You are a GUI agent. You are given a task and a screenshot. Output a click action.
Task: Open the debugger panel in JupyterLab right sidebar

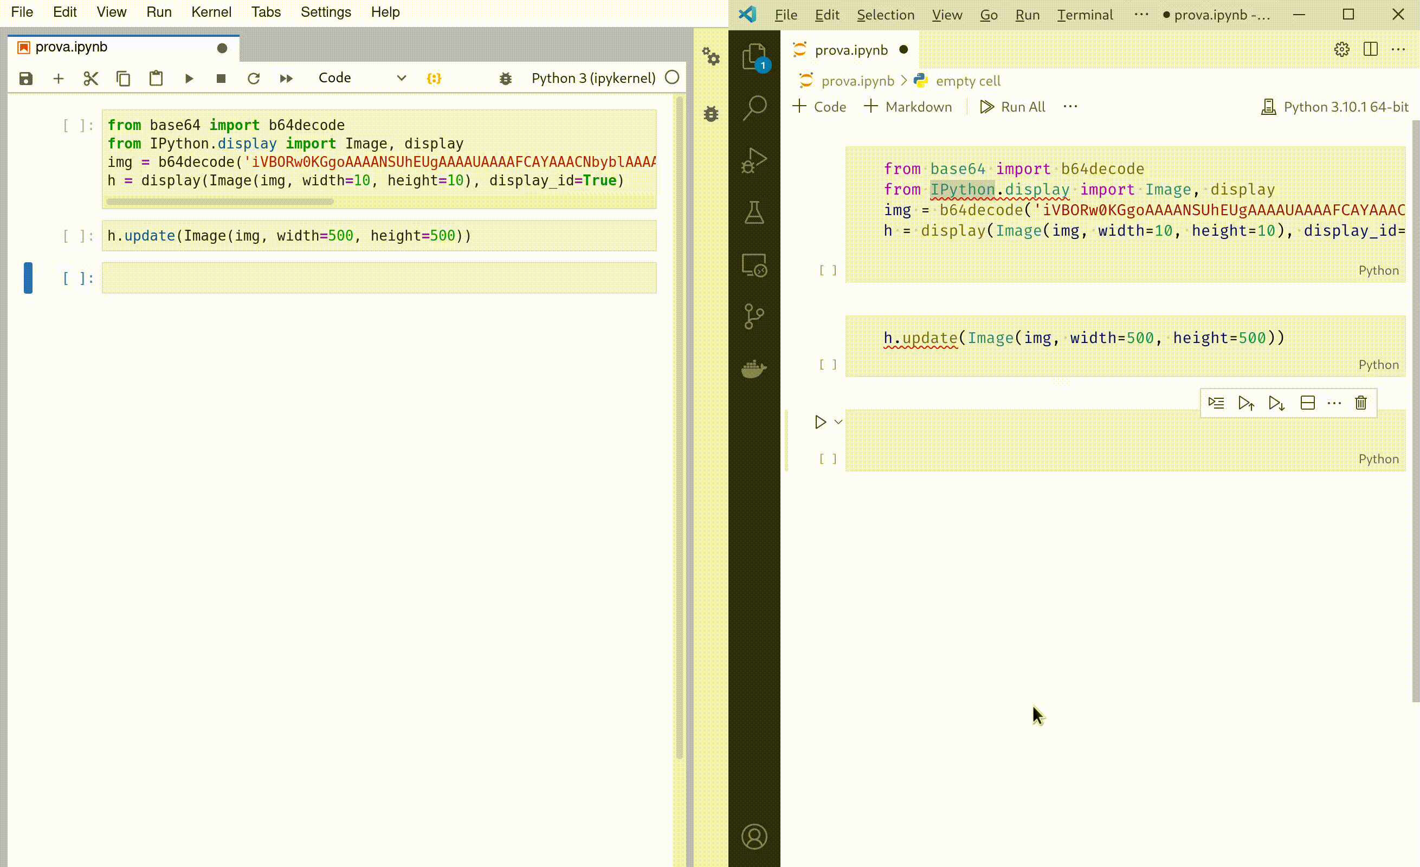click(711, 113)
